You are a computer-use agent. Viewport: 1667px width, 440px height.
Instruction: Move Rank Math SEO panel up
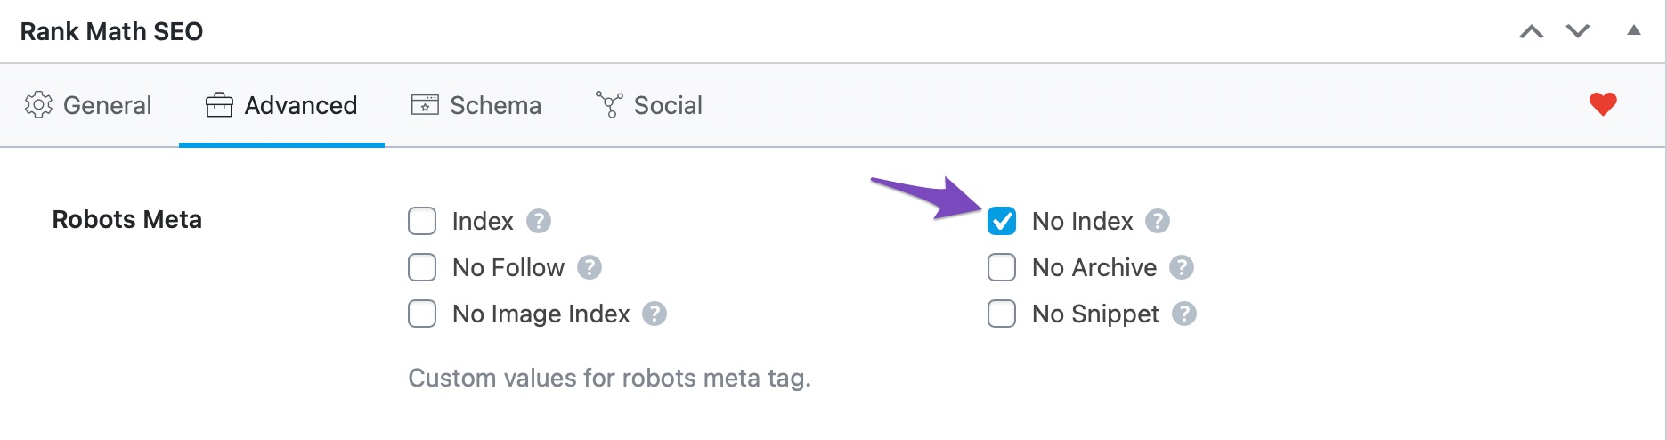point(1532,32)
